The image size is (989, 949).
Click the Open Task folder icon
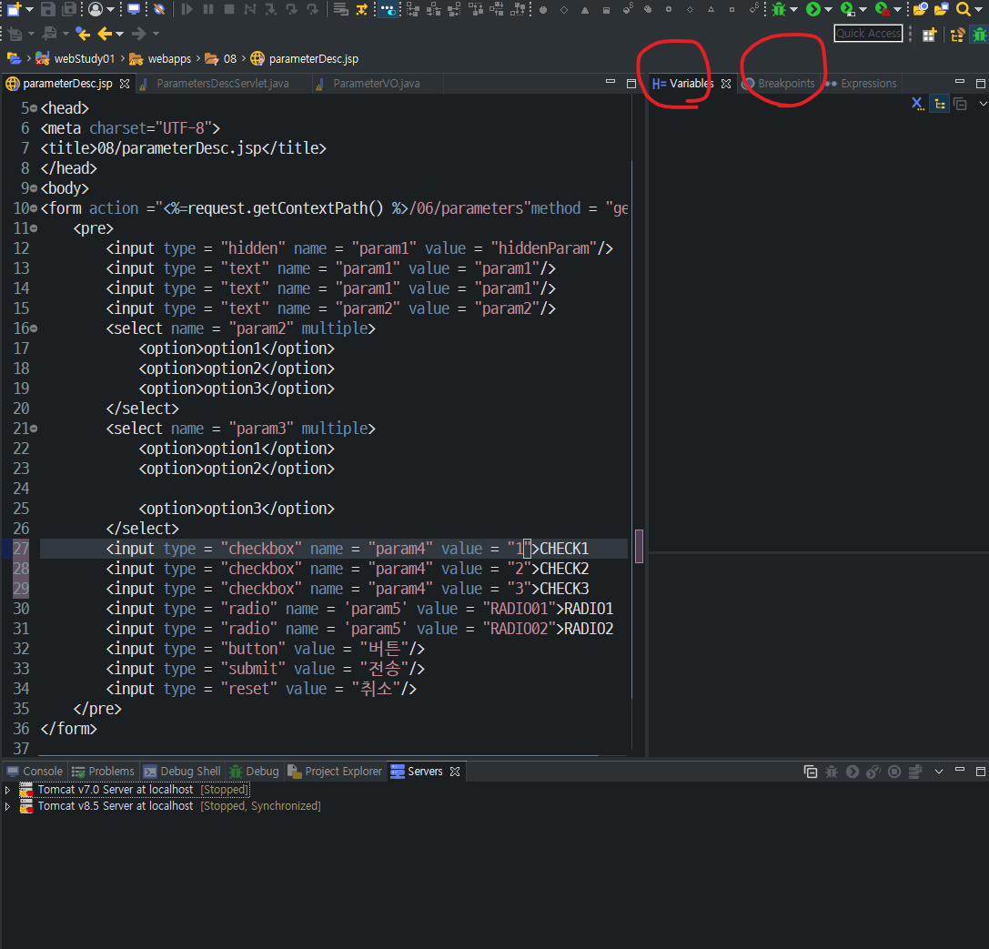pos(942,9)
